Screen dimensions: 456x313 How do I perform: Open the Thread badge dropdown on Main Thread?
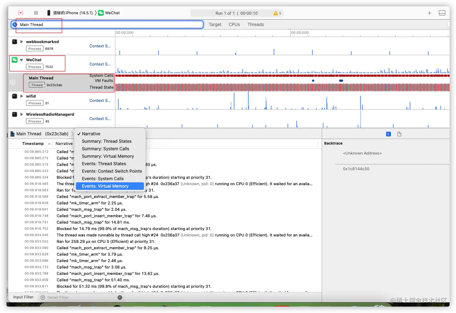tap(37, 85)
